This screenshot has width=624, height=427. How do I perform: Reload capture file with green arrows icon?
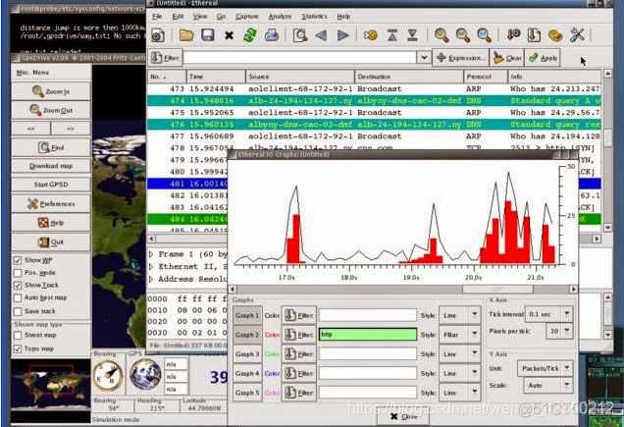point(250,35)
